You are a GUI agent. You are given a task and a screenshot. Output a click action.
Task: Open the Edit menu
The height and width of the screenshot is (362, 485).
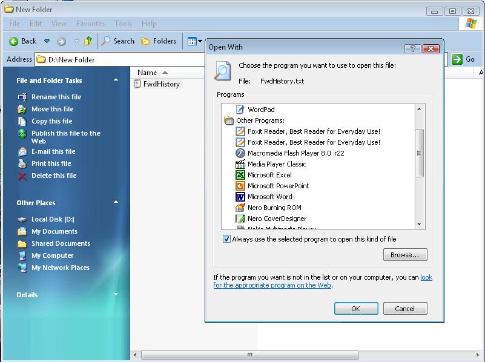(36, 24)
